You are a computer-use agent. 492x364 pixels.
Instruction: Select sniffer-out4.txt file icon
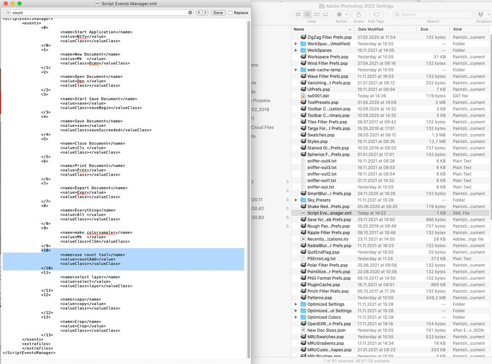click(x=303, y=161)
